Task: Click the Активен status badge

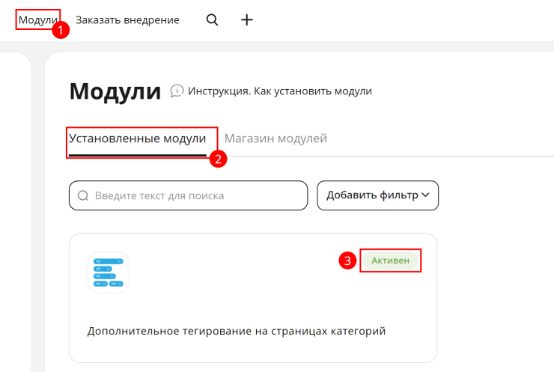Action: [x=390, y=260]
